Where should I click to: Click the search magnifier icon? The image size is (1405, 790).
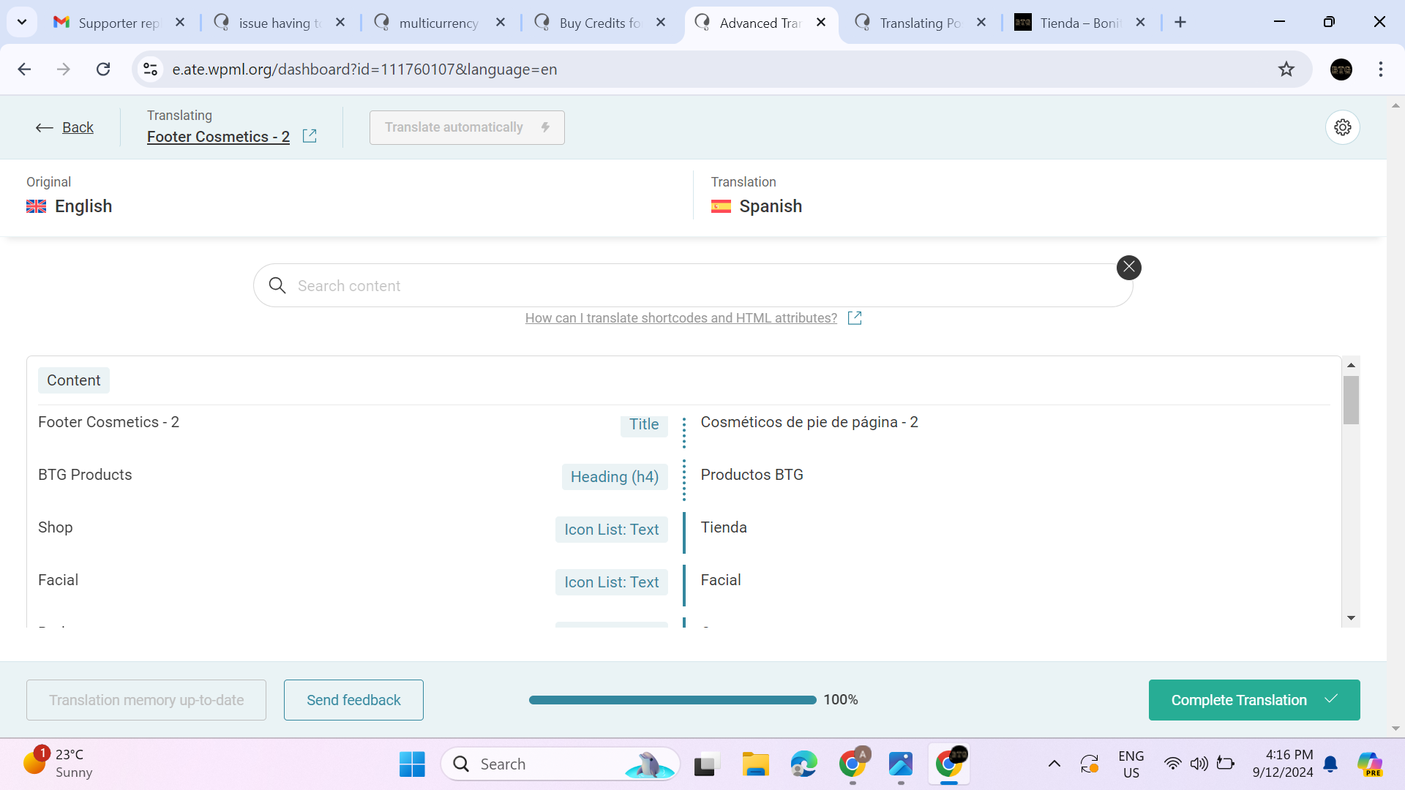pyautogui.click(x=277, y=285)
